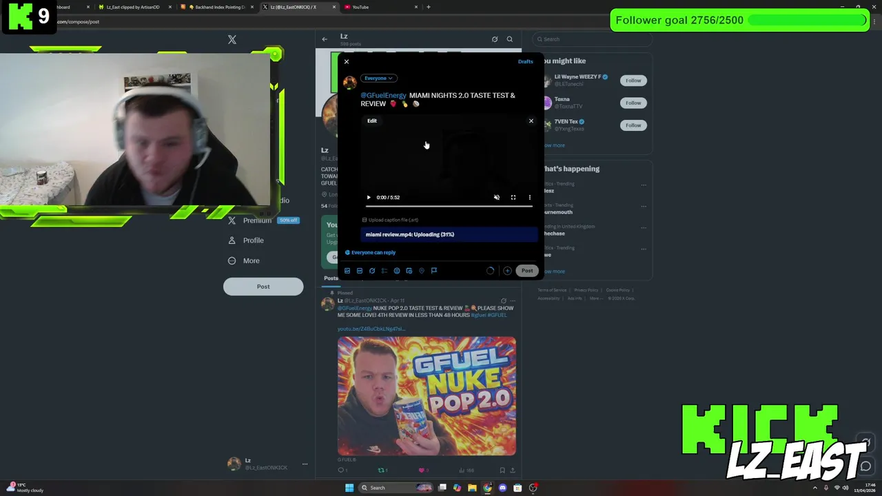The height and width of the screenshot is (496, 882).
Task: Open pinned post Grok icon
Action: (x=503, y=301)
